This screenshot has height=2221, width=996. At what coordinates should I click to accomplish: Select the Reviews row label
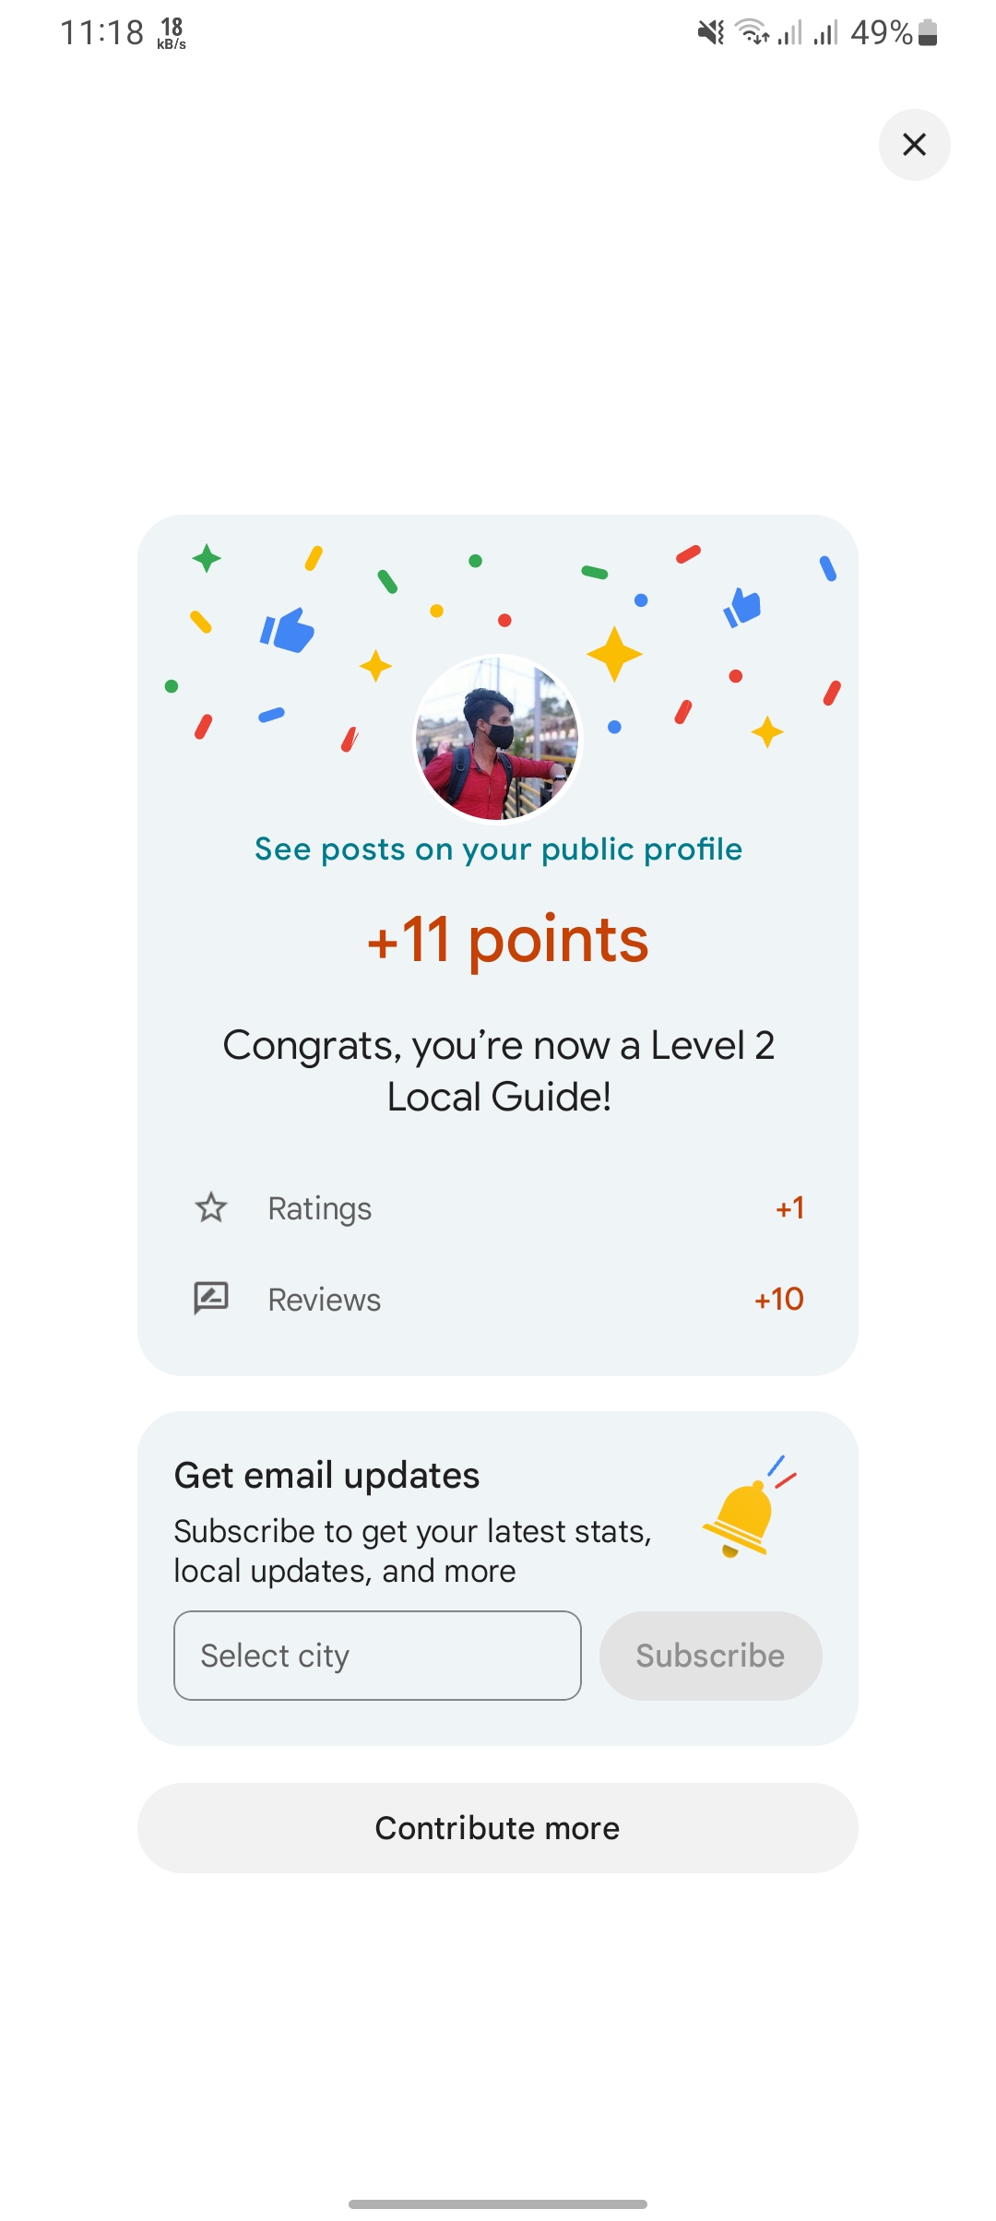pos(324,1300)
